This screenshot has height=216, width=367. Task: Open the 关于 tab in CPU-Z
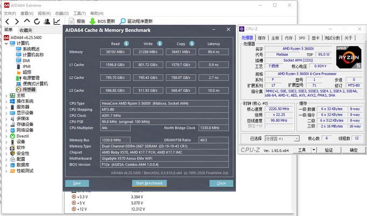pos(348,38)
